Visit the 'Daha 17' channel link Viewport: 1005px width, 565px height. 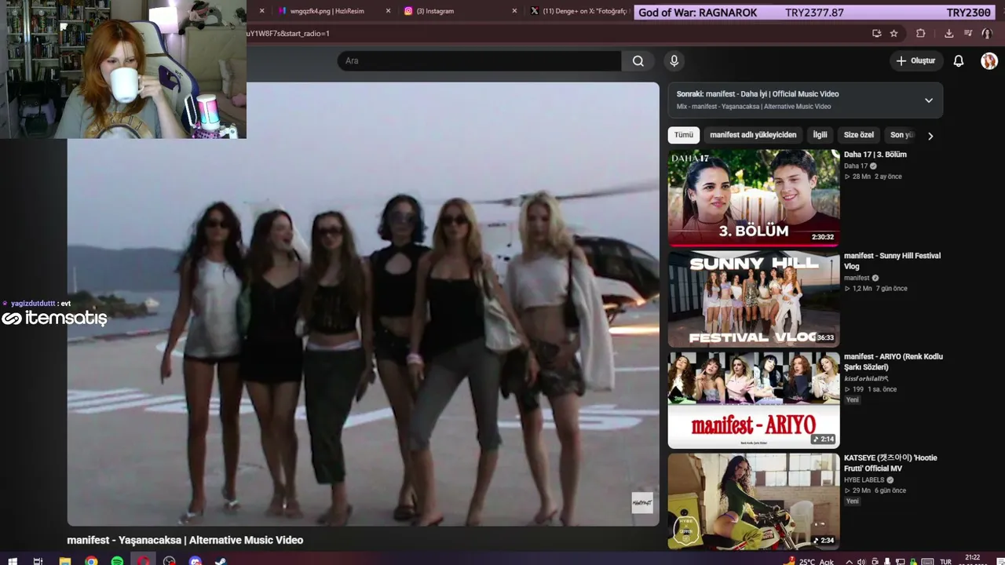(x=856, y=166)
